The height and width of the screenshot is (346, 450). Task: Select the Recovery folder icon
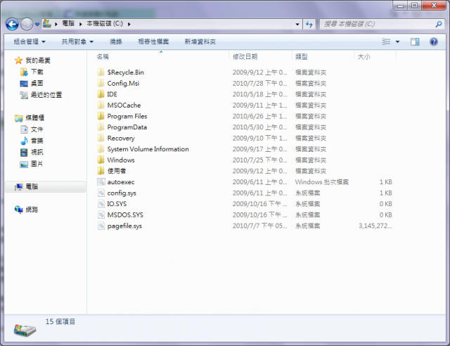(101, 138)
